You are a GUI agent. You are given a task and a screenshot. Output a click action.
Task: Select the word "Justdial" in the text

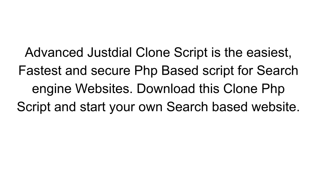pos(109,52)
